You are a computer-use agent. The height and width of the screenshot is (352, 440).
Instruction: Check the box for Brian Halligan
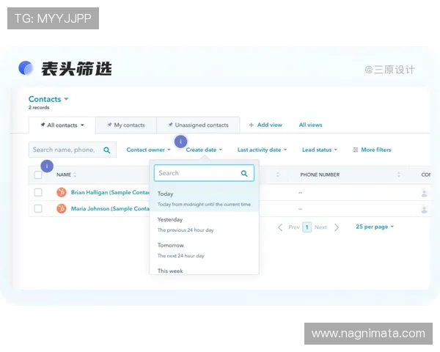click(38, 192)
